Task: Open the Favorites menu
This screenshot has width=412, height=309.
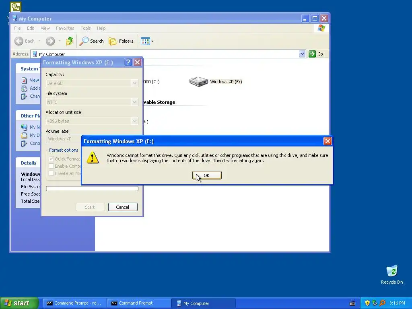Action: pyautogui.click(x=65, y=28)
